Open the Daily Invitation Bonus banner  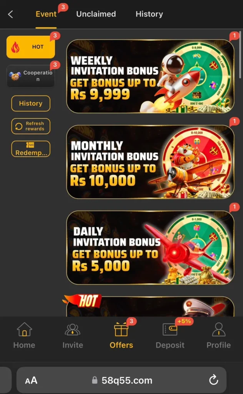click(150, 247)
